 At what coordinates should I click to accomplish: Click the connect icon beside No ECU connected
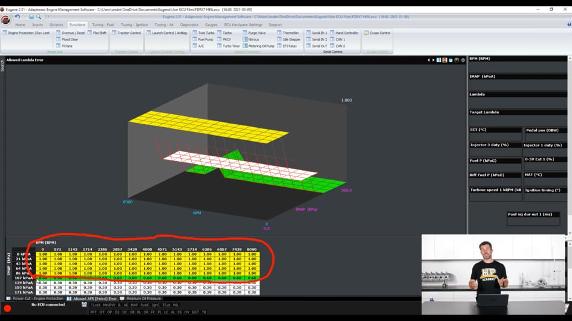click(84, 304)
